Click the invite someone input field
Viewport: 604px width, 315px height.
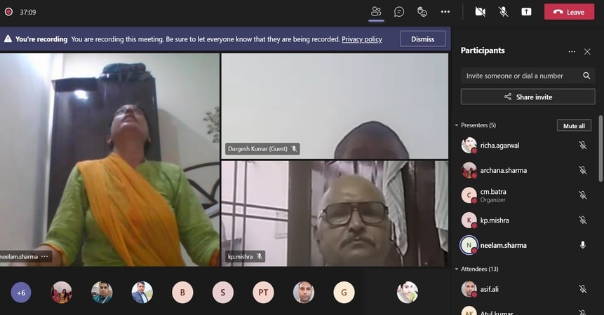coord(519,76)
